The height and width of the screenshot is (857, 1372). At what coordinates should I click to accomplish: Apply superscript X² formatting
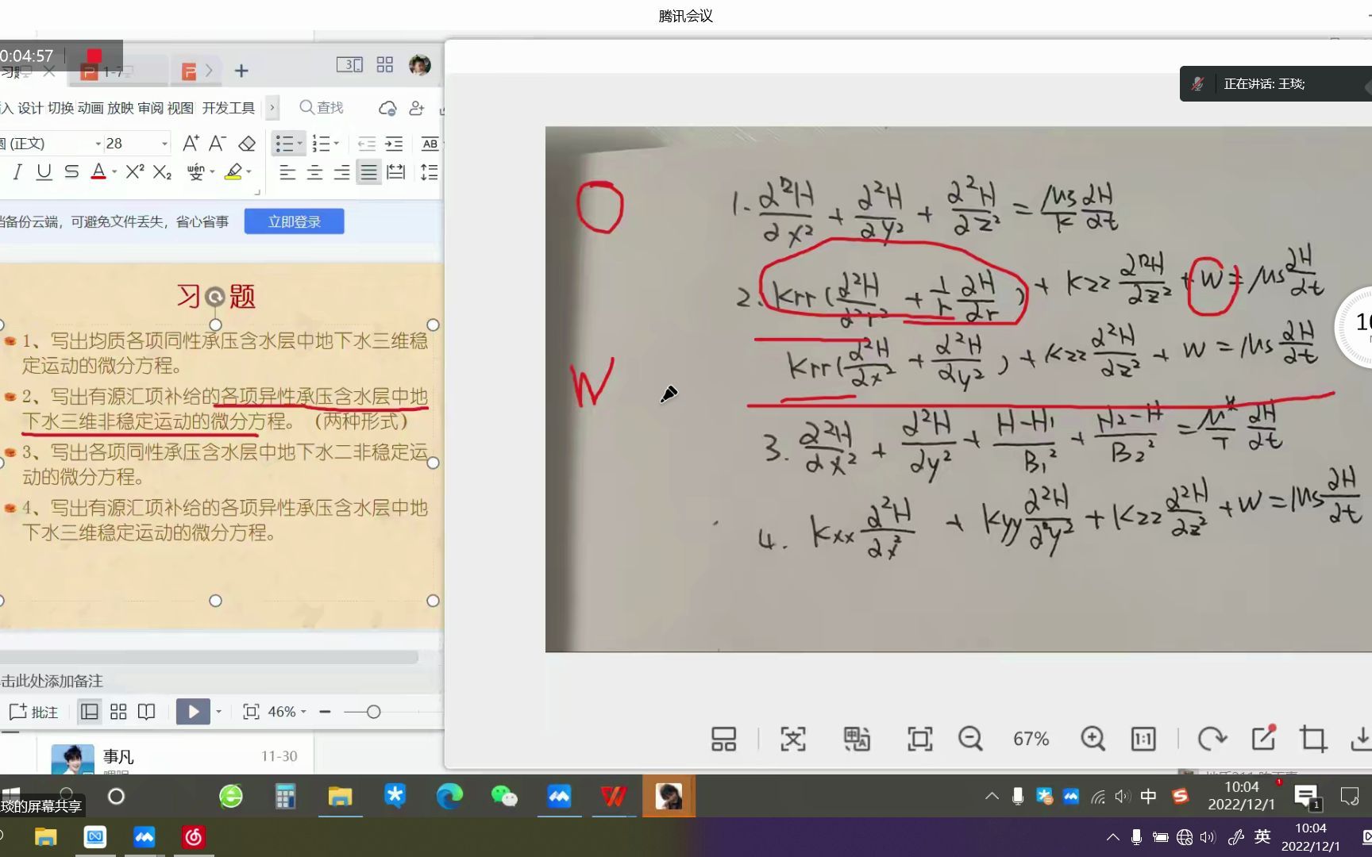[x=135, y=171]
